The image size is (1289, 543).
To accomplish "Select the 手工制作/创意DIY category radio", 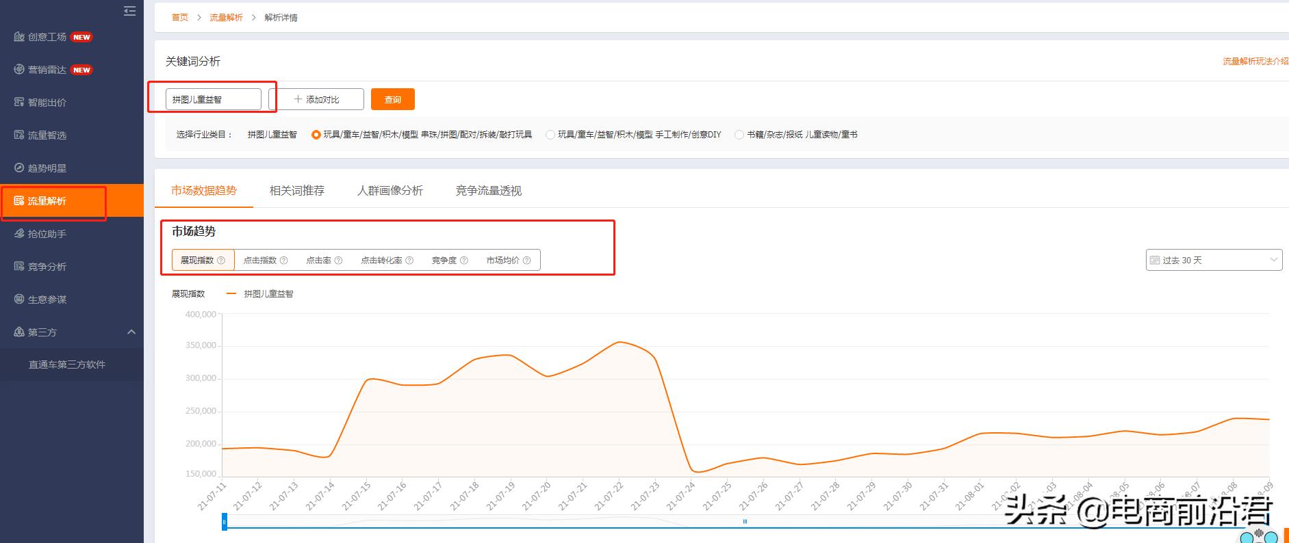I will (x=550, y=135).
